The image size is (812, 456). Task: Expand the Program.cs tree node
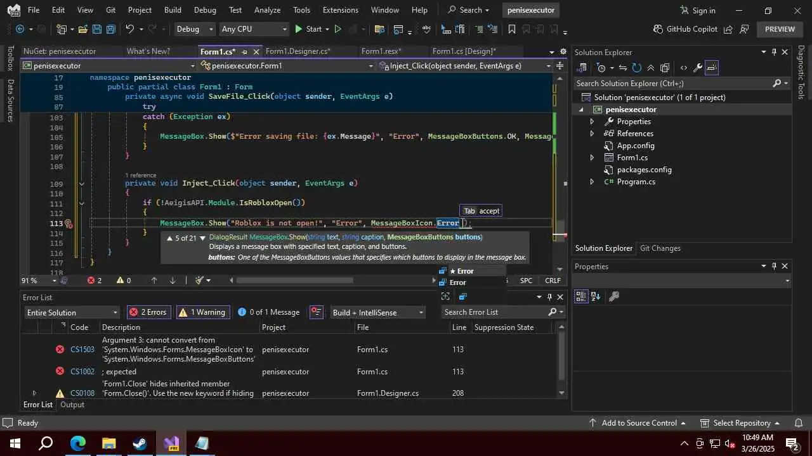click(x=592, y=182)
